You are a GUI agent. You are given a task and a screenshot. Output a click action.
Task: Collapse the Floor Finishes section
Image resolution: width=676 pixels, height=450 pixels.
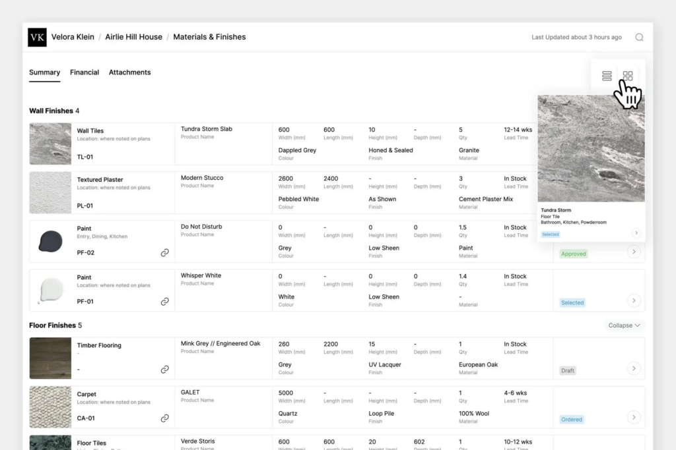click(x=624, y=325)
